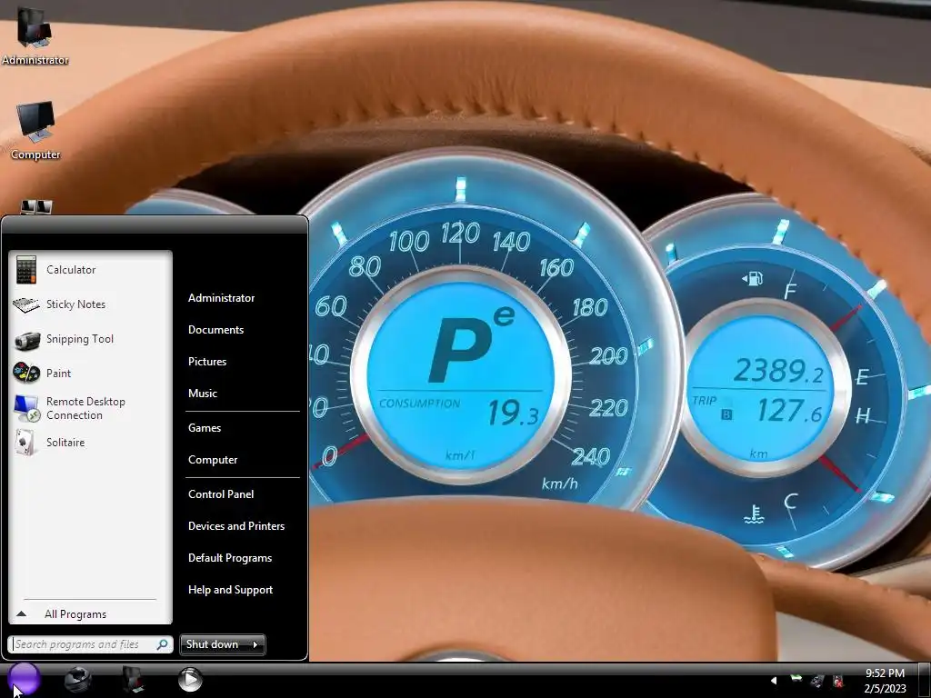Image resolution: width=931 pixels, height=698 pixels.
Task: Focus the Search programs and files box
Action: point(90,644)
